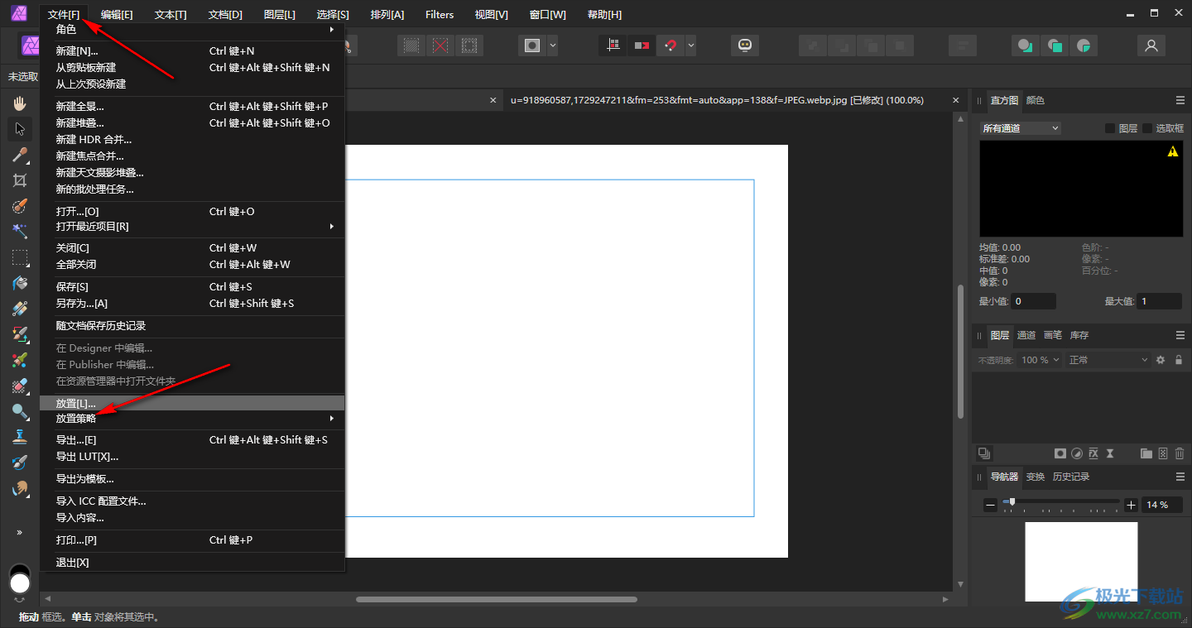Select the Hand (view) tool
This screenshot has width=1192, height=628.
pos(20,103)
